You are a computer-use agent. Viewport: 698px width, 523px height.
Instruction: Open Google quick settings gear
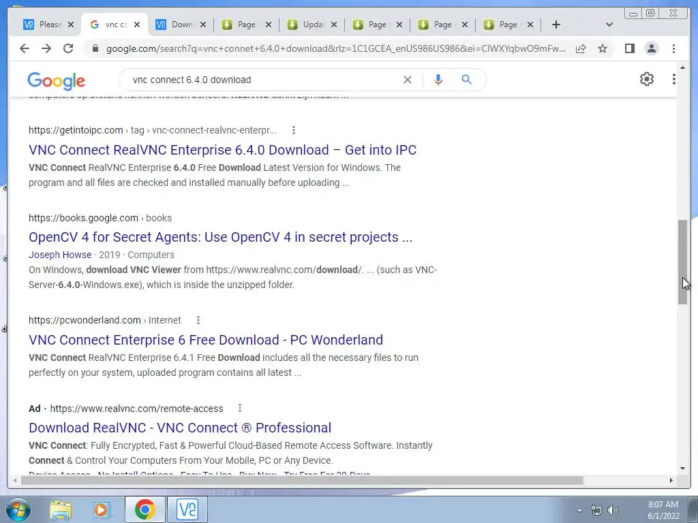647,79
